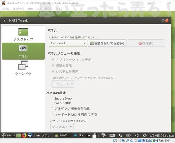This screenshot has width=175, height=143.
Task: Close the MATE Tweak window
Action: click(x=167, y=20)
